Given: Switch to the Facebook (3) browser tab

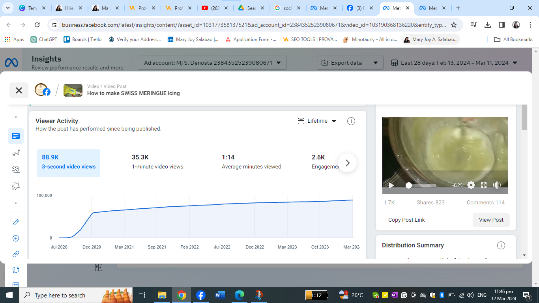Looking at the screenshot, I should (x=360, y=8).
